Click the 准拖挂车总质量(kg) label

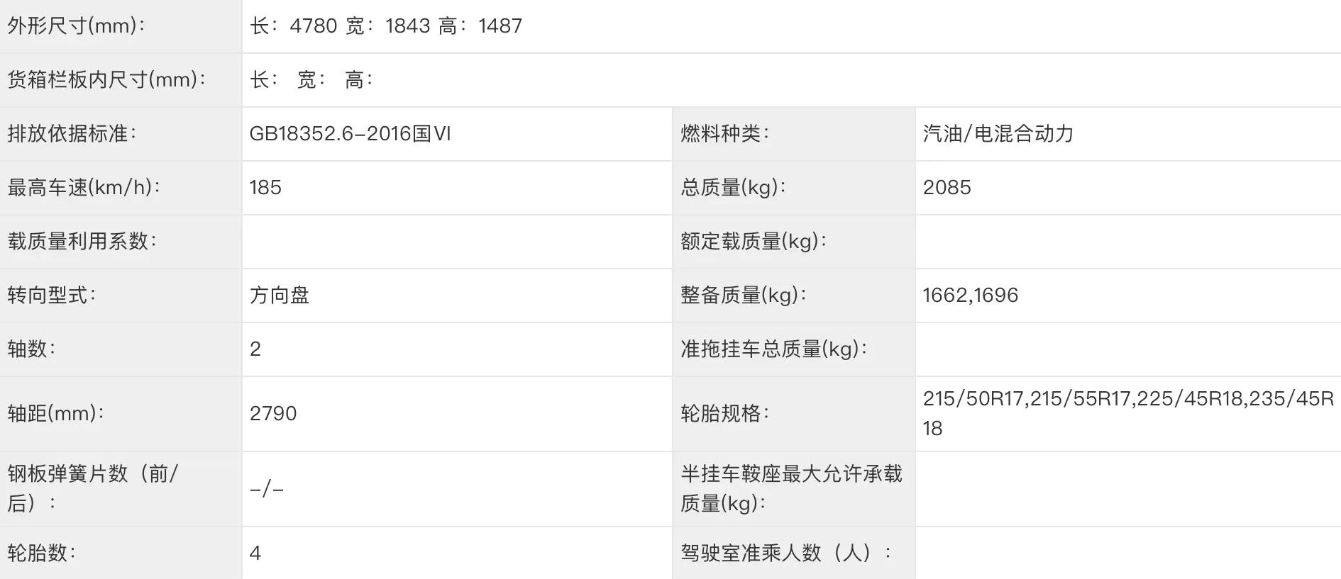coord(773,349)
